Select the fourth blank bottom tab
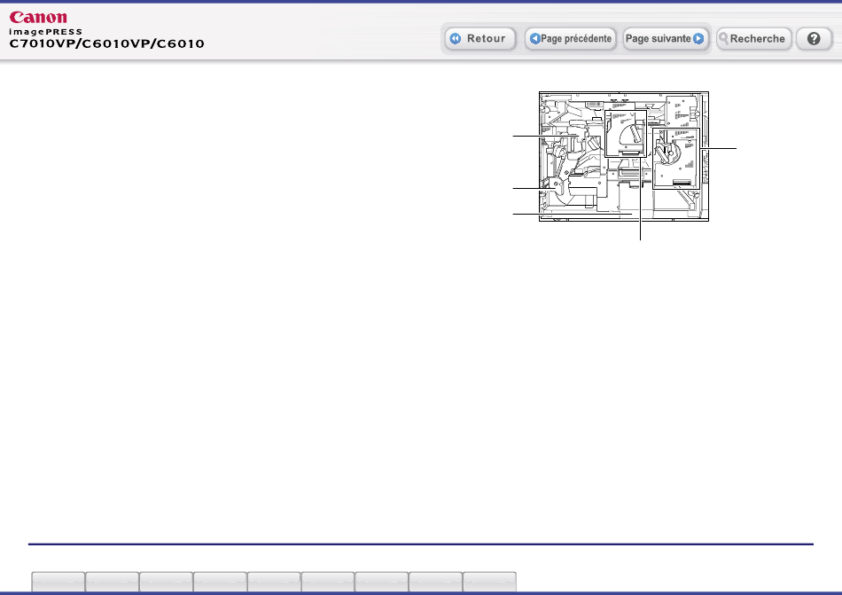 click(221, 582)
